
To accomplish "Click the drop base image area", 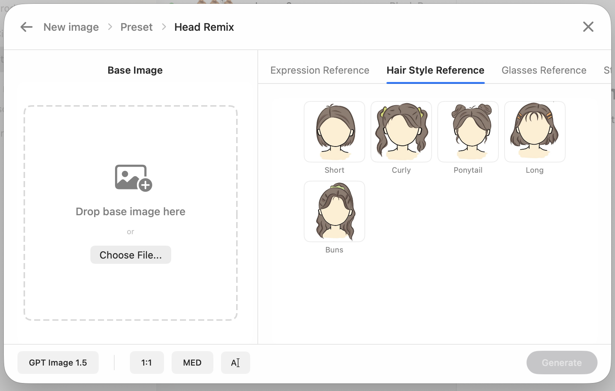I will pyautogui.click(x=131, y=211).
